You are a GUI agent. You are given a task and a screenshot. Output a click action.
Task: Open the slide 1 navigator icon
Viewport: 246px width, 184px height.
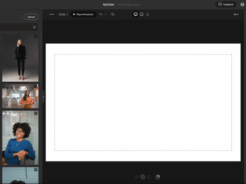143,177
